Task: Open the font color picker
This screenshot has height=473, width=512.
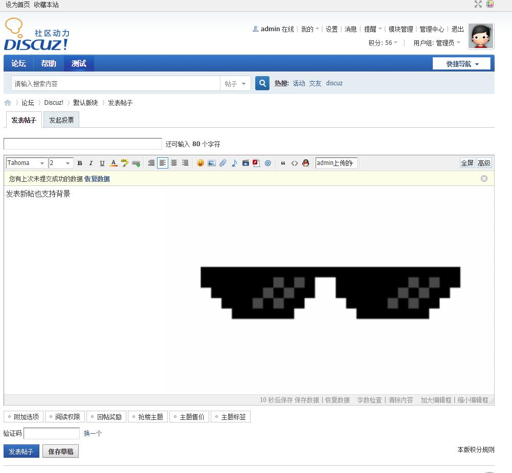Action: [x=114, y=163]
